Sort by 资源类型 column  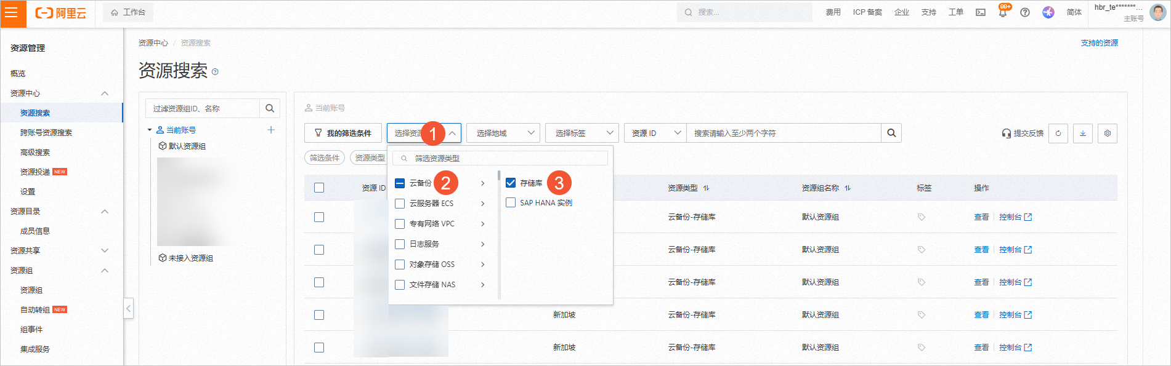pos(706,188)
